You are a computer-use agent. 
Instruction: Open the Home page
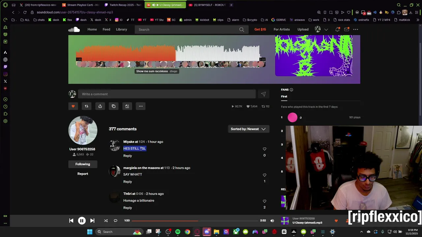(x=92, y=29)
